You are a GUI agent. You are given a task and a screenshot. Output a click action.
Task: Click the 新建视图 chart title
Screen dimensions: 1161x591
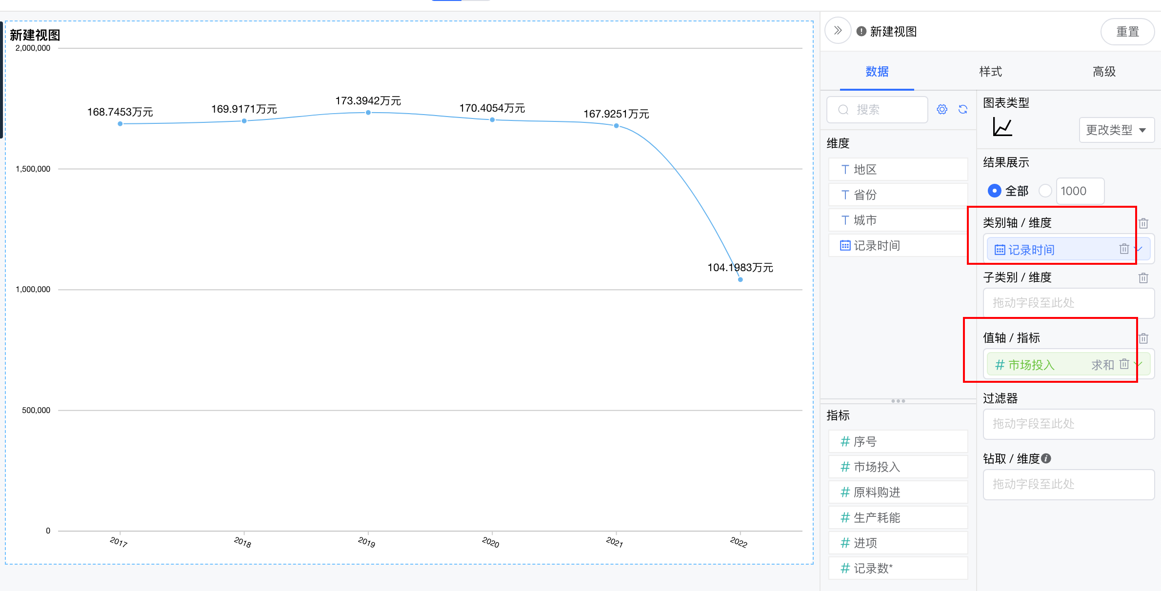35,35
